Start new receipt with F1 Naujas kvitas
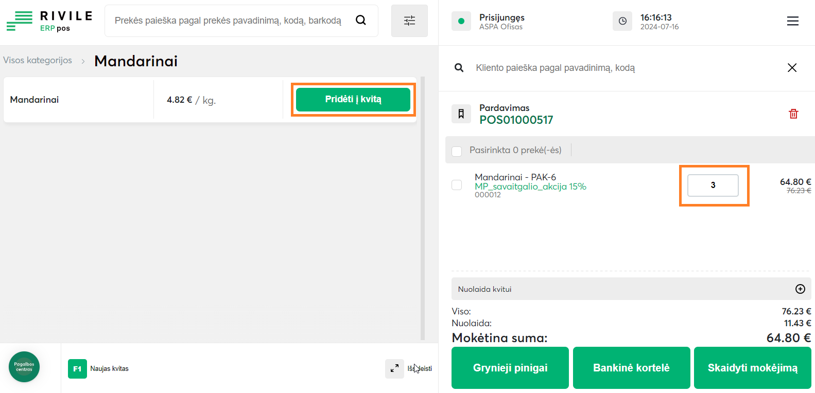Screen dimensions: 815x393 point(98,368)
